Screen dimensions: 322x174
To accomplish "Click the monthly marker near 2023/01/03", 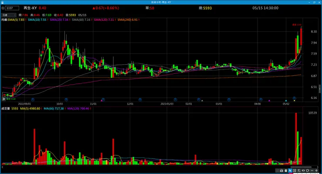I will coord(175,100).
